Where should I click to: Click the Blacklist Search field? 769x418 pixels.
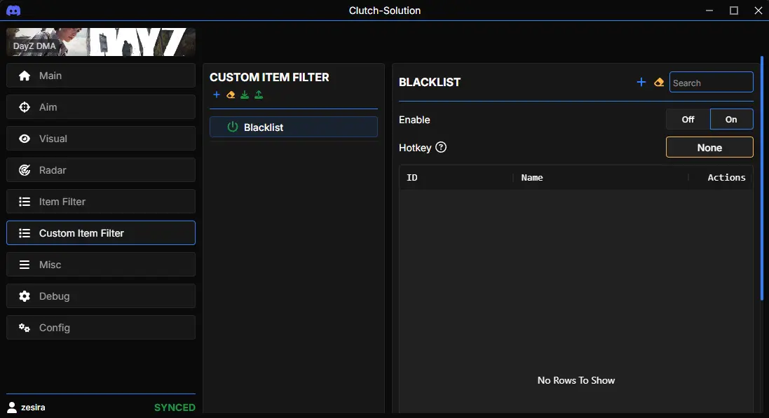(711, 83)
